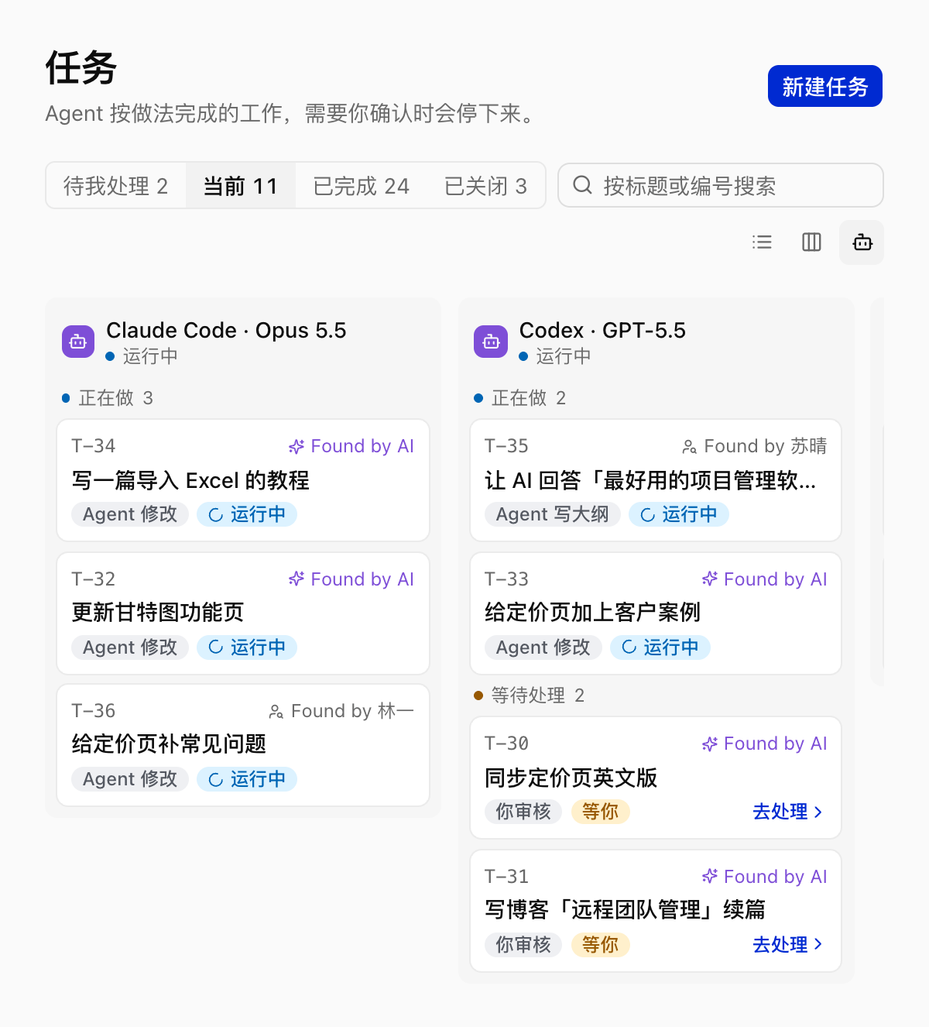
Task: Click the running spinner icon on T-35
Action: click(648, 515)
